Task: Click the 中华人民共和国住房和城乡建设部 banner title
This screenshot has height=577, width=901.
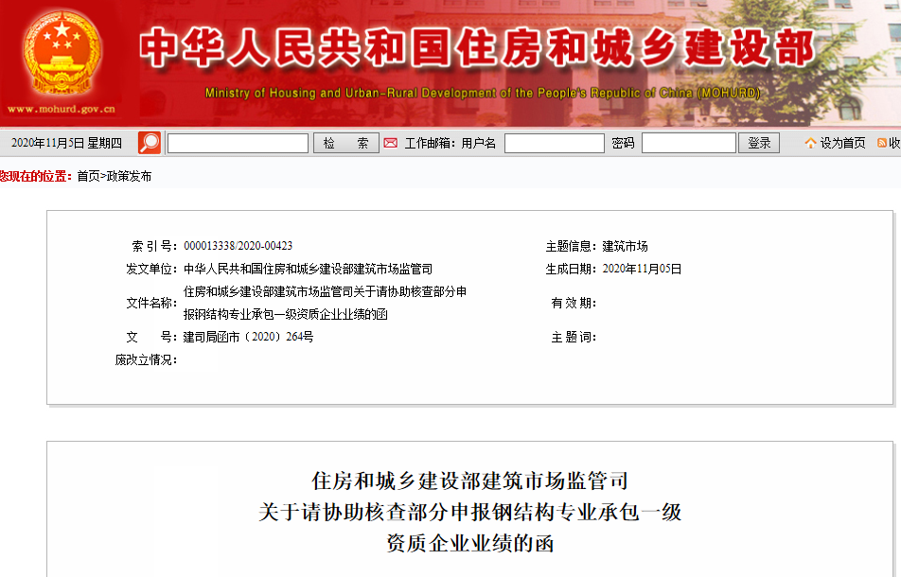Action: pos(476,49)
